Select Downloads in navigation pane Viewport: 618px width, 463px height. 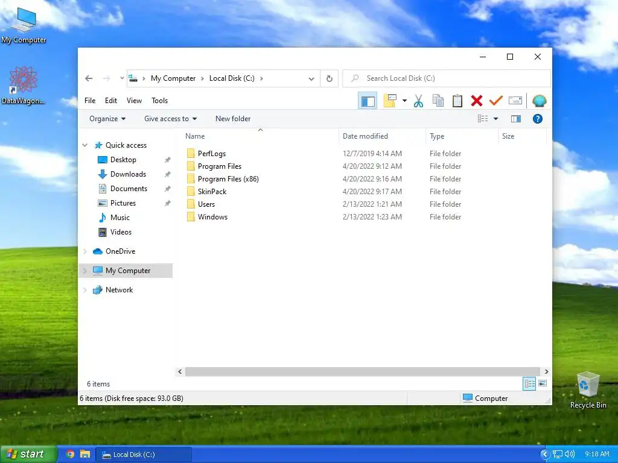(x=128, y=174)
